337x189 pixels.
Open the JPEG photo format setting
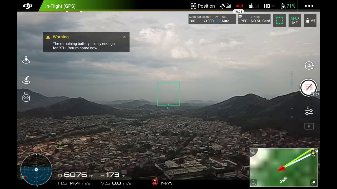pyautogui.click(x=243, y=19)
